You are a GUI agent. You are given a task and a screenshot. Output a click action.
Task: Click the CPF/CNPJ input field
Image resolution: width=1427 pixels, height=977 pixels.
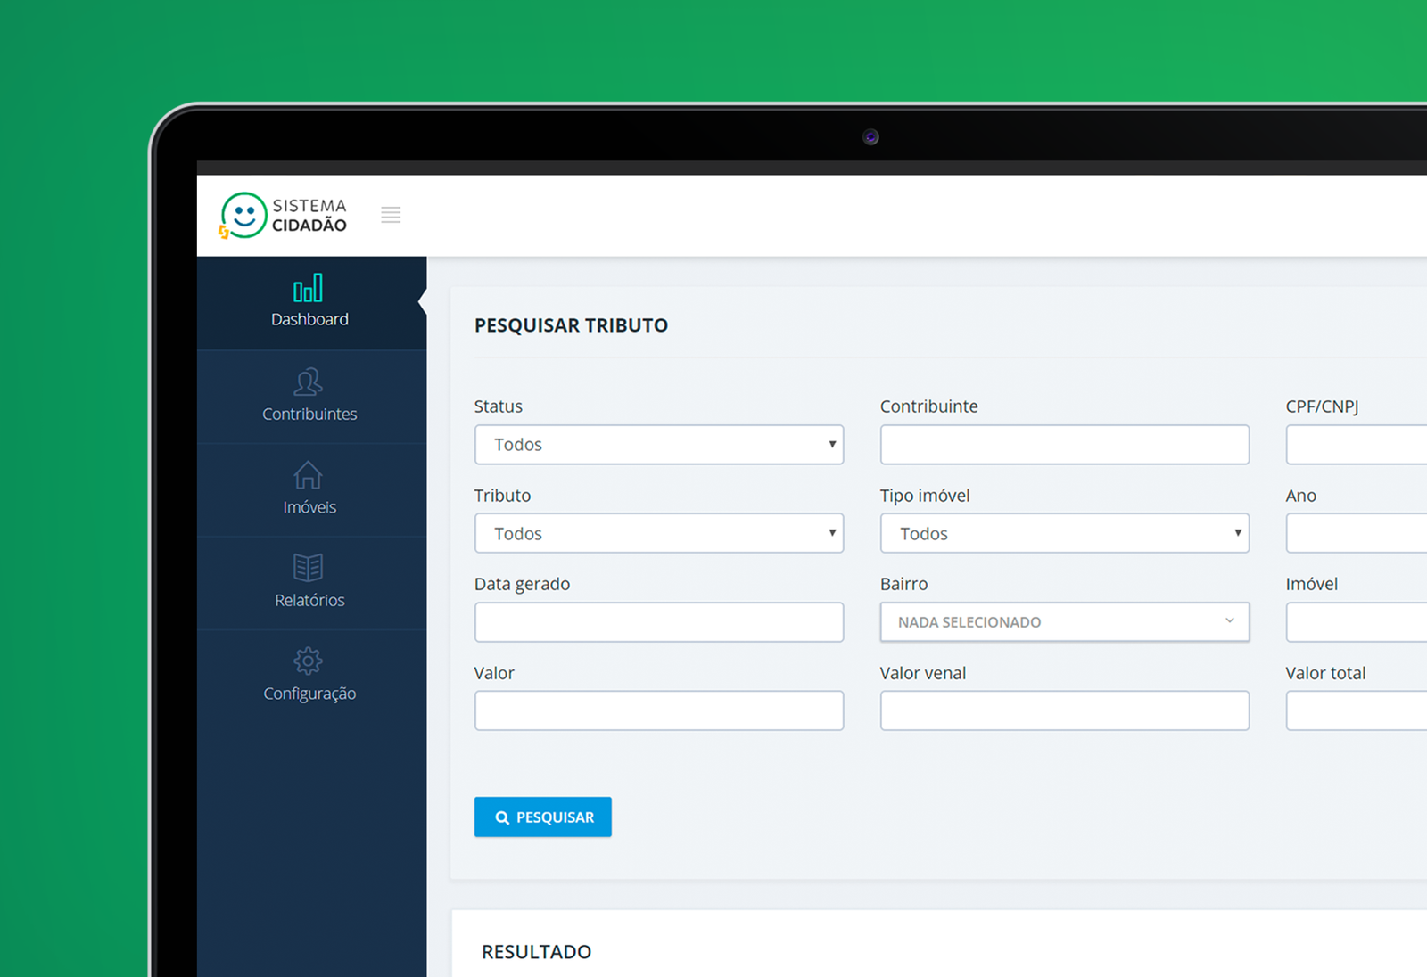[x=1356, y=445]
